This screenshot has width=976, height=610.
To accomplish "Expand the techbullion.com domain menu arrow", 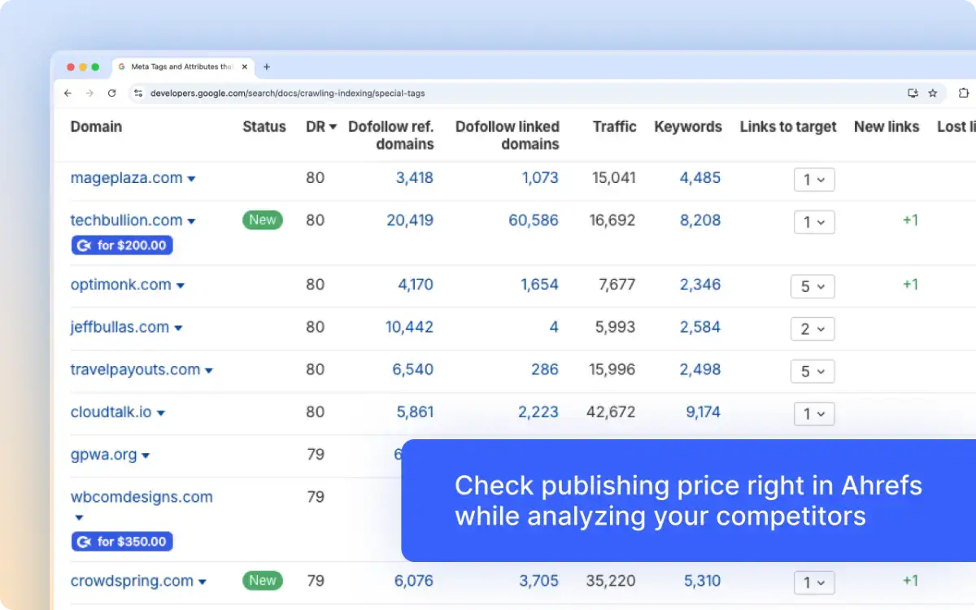I will 192,221.
